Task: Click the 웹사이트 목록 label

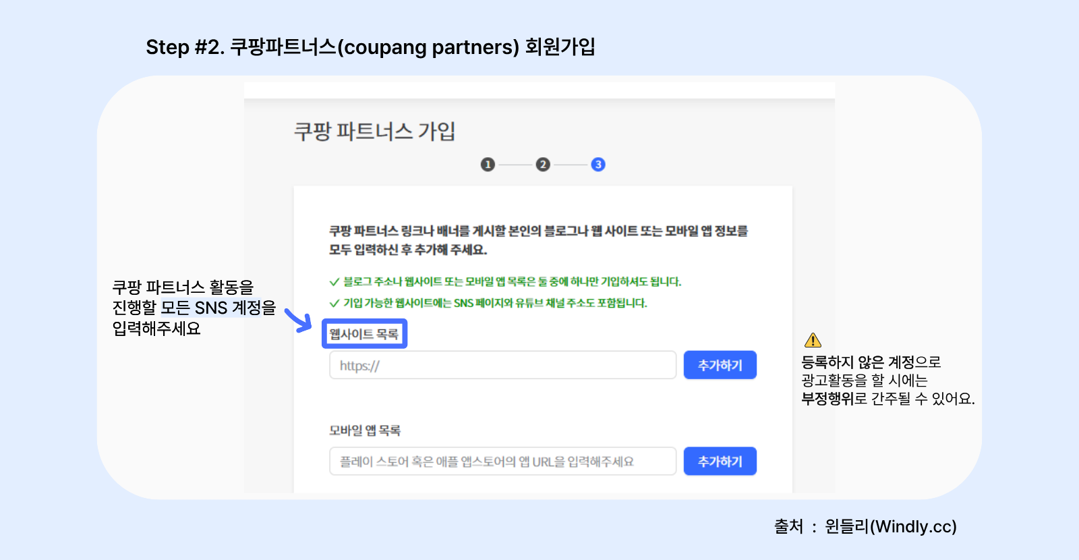Action: pyautogui.click(x=364, y=334)
